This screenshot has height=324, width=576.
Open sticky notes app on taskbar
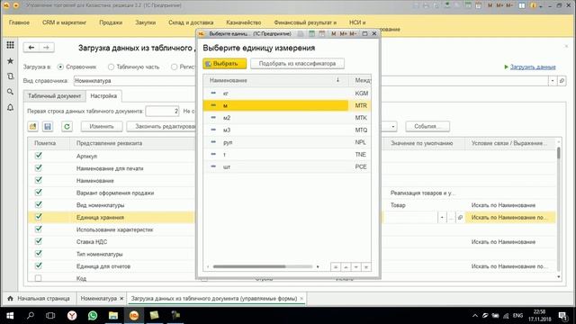click(154, 316)
